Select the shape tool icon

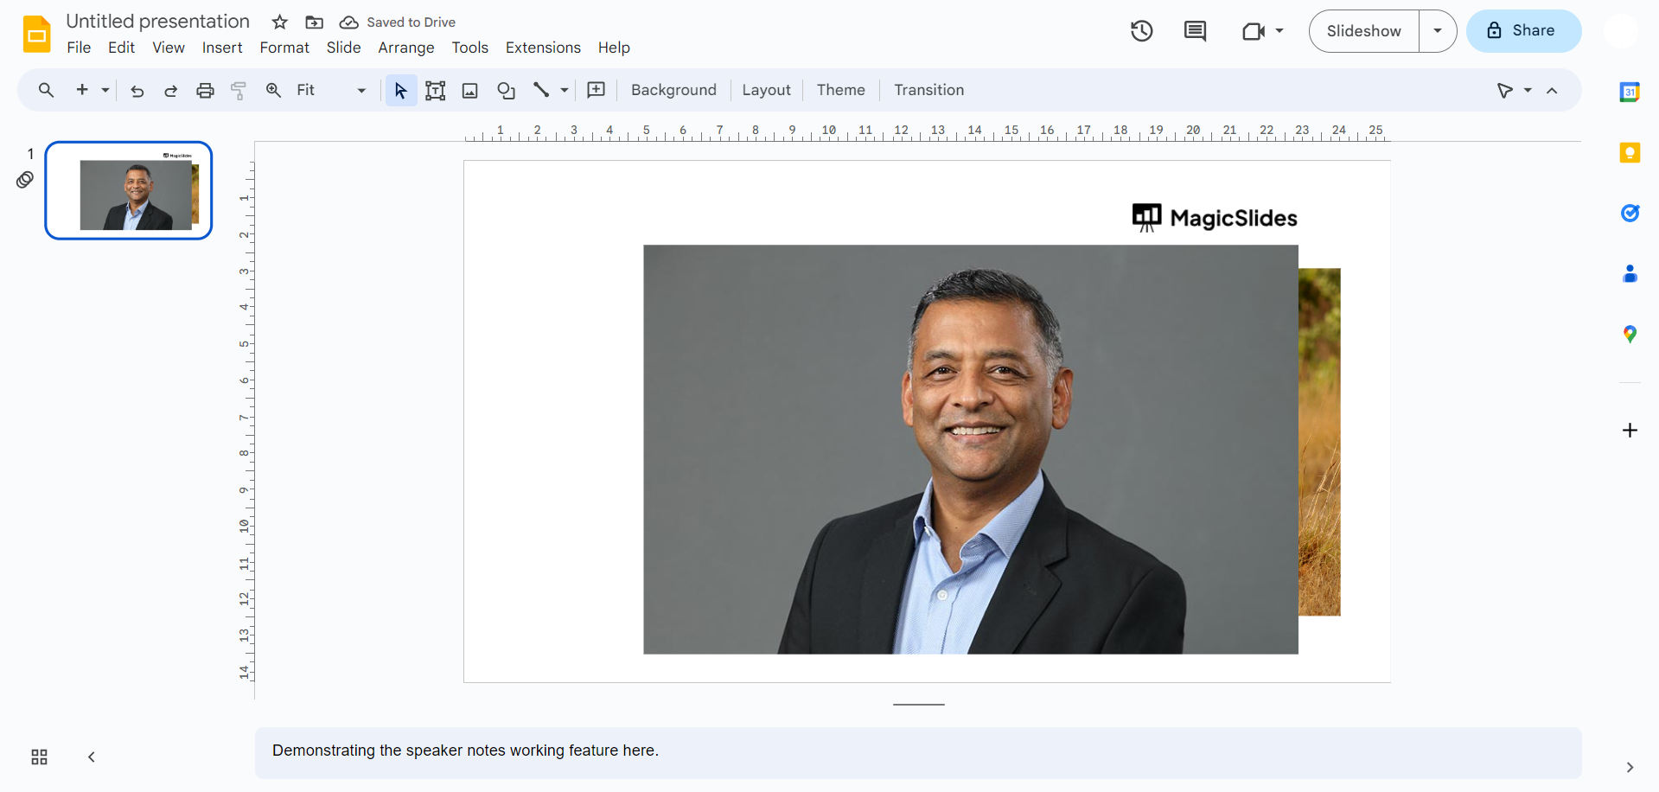pyautogui.click(x=506, y=91)
